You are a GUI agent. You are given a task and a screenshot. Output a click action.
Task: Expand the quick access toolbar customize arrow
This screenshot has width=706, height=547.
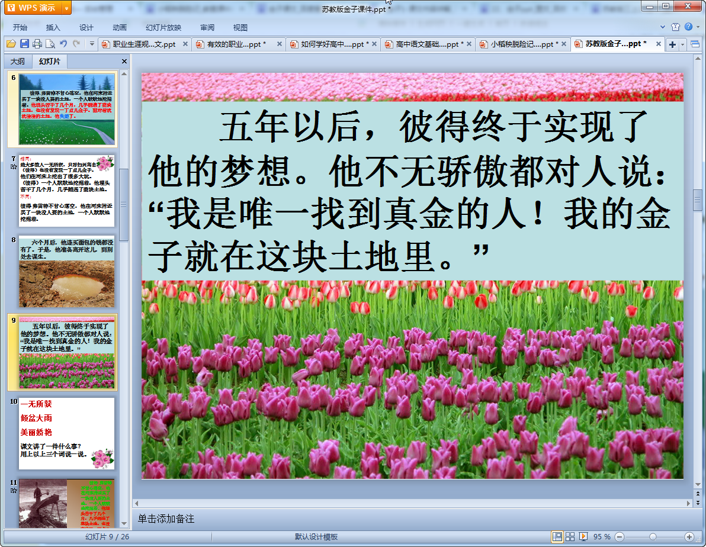92,44
